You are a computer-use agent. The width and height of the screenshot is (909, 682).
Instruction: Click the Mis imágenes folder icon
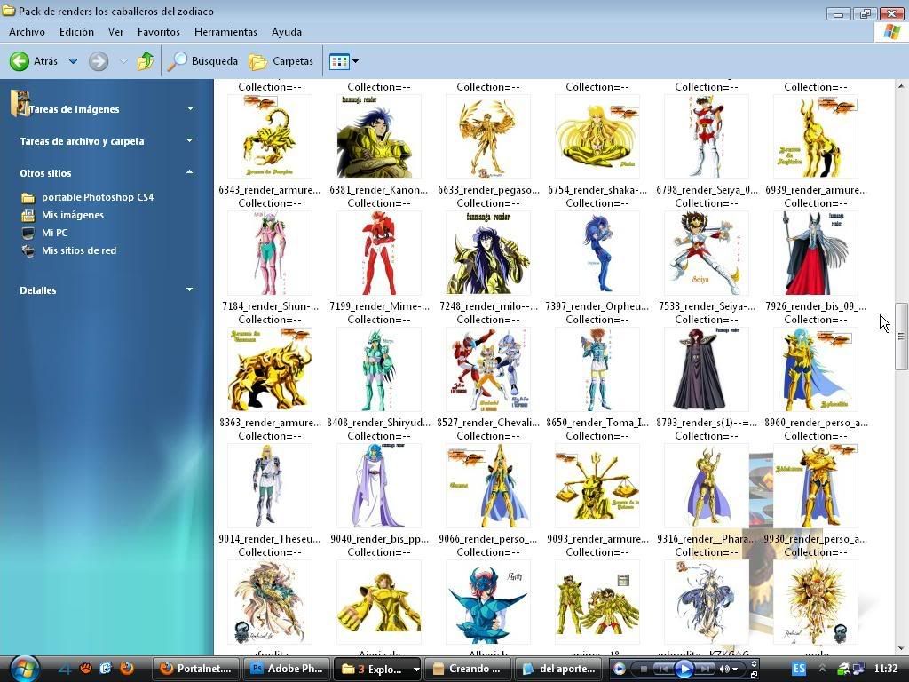tap(28, 215)
